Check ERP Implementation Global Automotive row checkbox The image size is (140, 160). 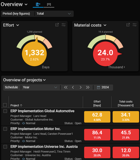click(5, 111)
